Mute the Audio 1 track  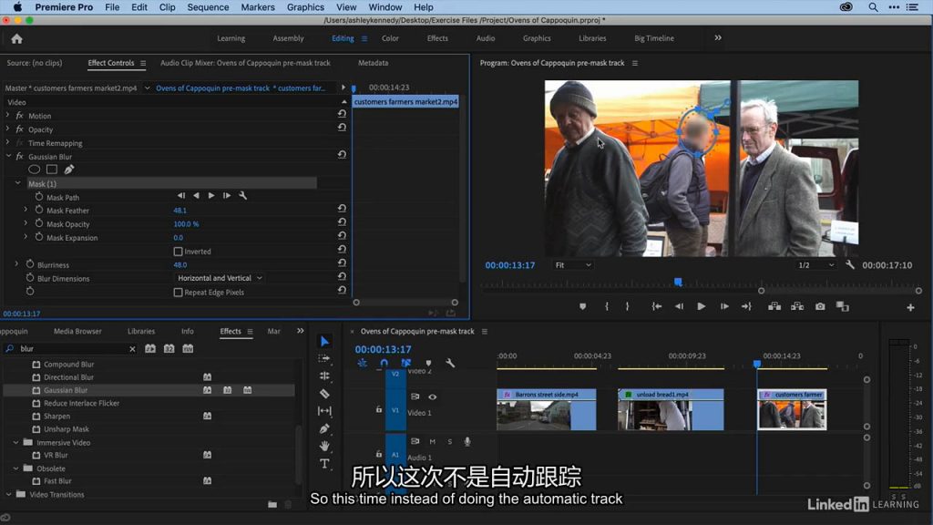coord(433,442)
